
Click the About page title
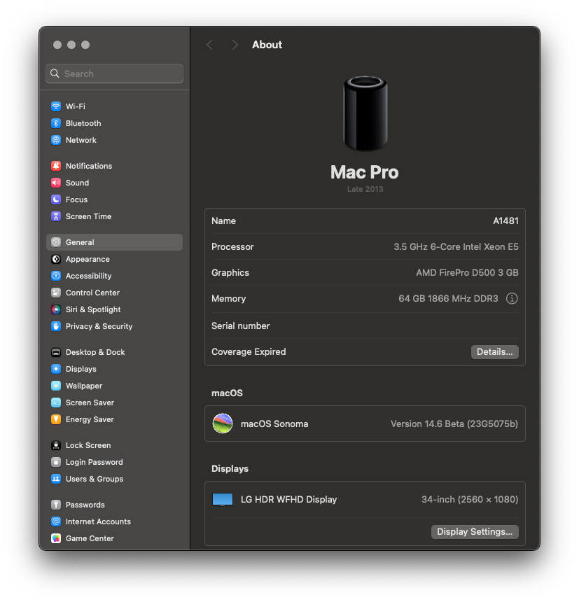pos(267,45)
